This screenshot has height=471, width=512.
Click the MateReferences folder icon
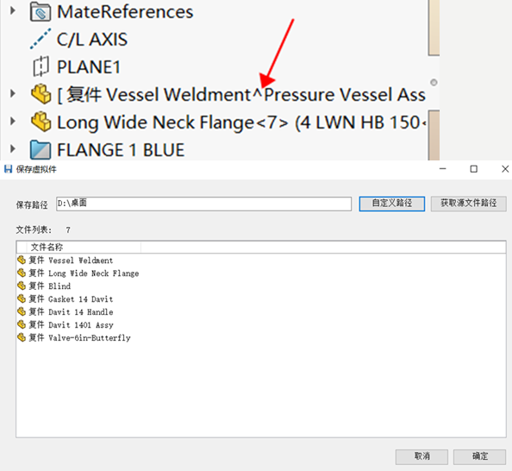[41, 12]
